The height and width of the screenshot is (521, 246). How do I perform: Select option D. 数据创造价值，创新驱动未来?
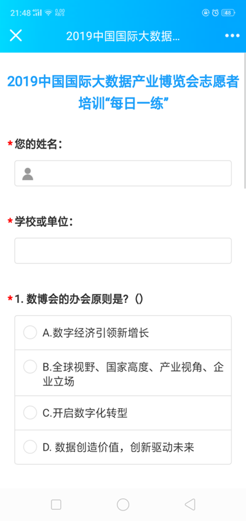(x=123, y=447)
